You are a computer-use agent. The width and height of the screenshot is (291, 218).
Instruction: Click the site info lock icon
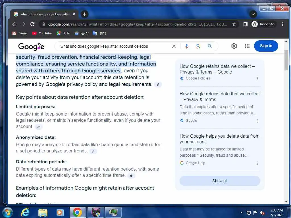point(43,24)
